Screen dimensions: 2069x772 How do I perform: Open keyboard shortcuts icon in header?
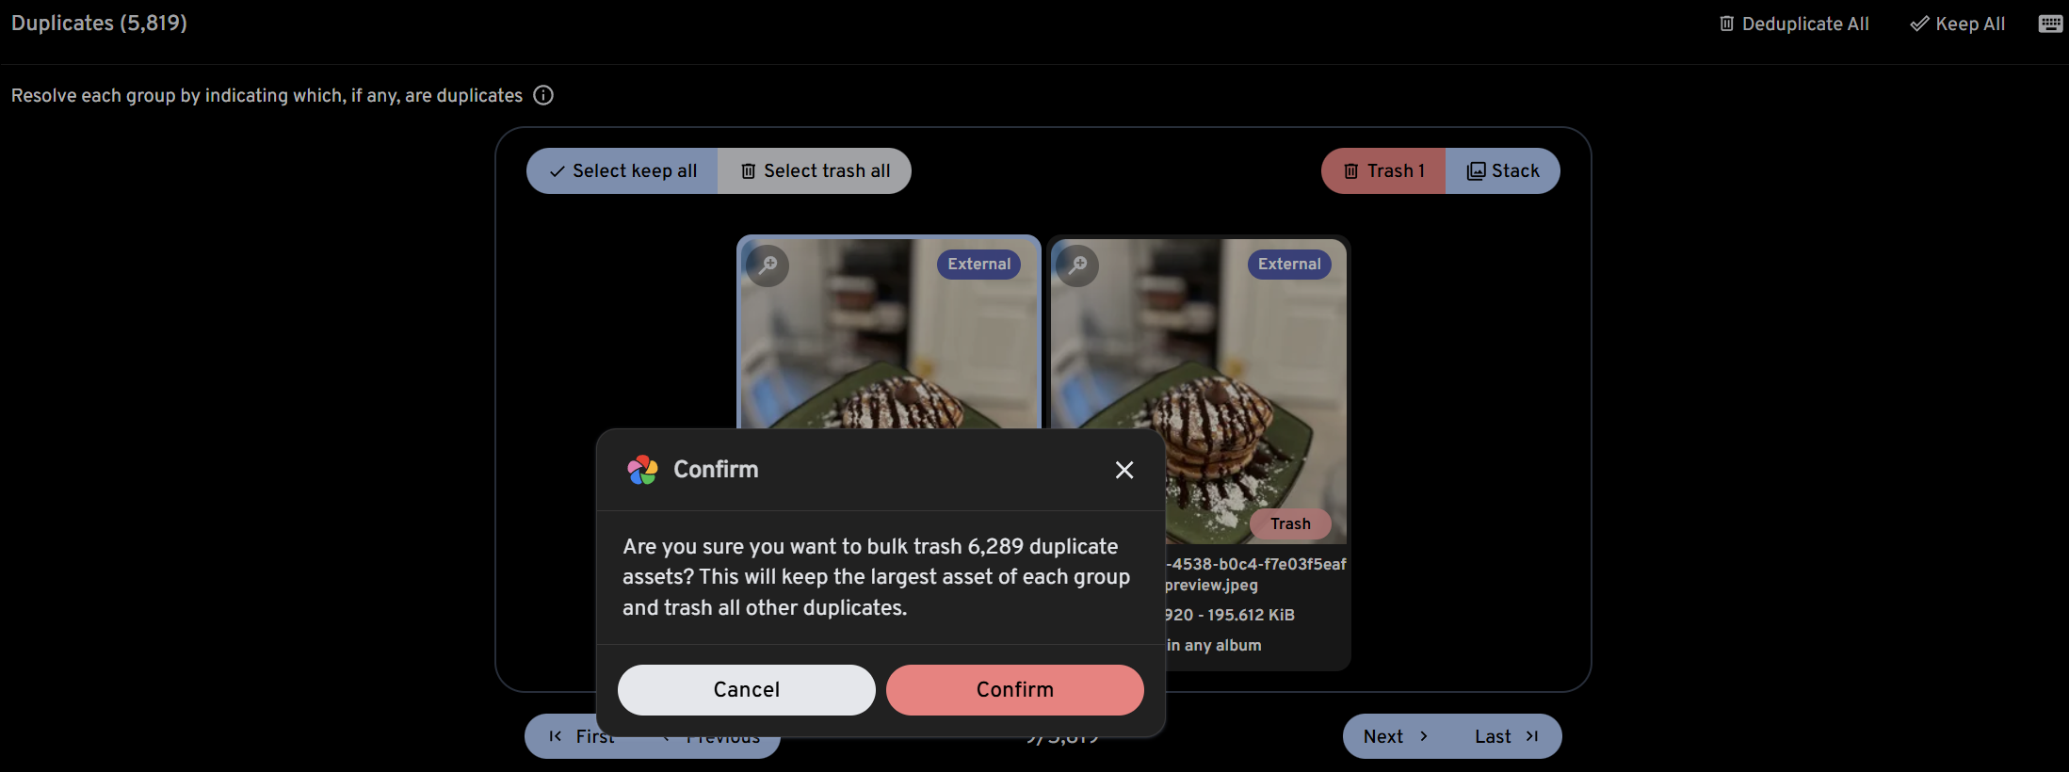pyautogui.click(x=2050, y=24)
